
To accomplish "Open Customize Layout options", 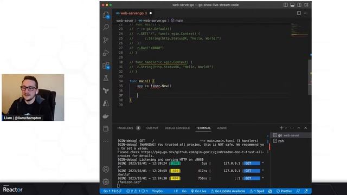I will (306, 5).
